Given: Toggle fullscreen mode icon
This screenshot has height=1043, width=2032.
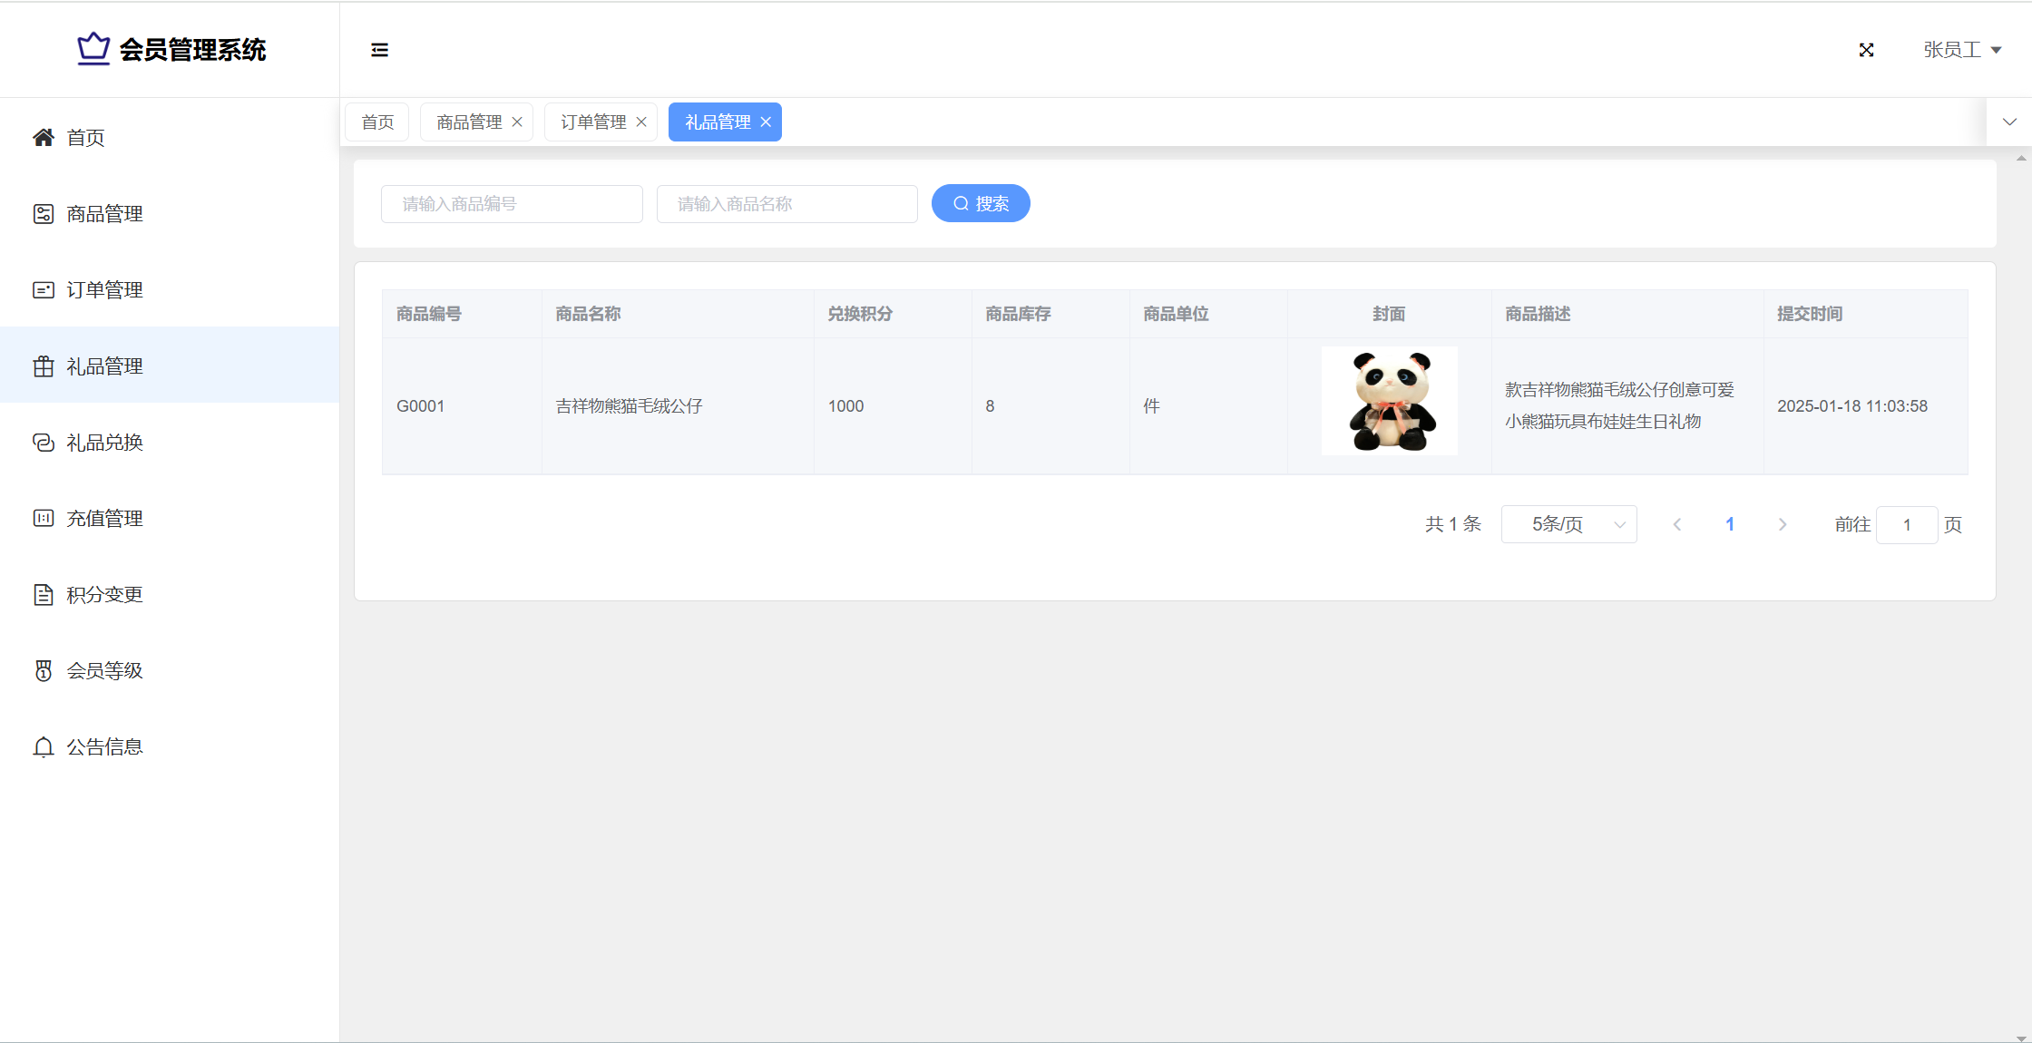Looking at the screenshot, I should tap(1866, 50).
